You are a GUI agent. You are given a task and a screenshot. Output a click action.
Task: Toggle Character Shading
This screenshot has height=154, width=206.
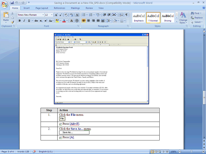pyautogui.click(x=71, y=21)
